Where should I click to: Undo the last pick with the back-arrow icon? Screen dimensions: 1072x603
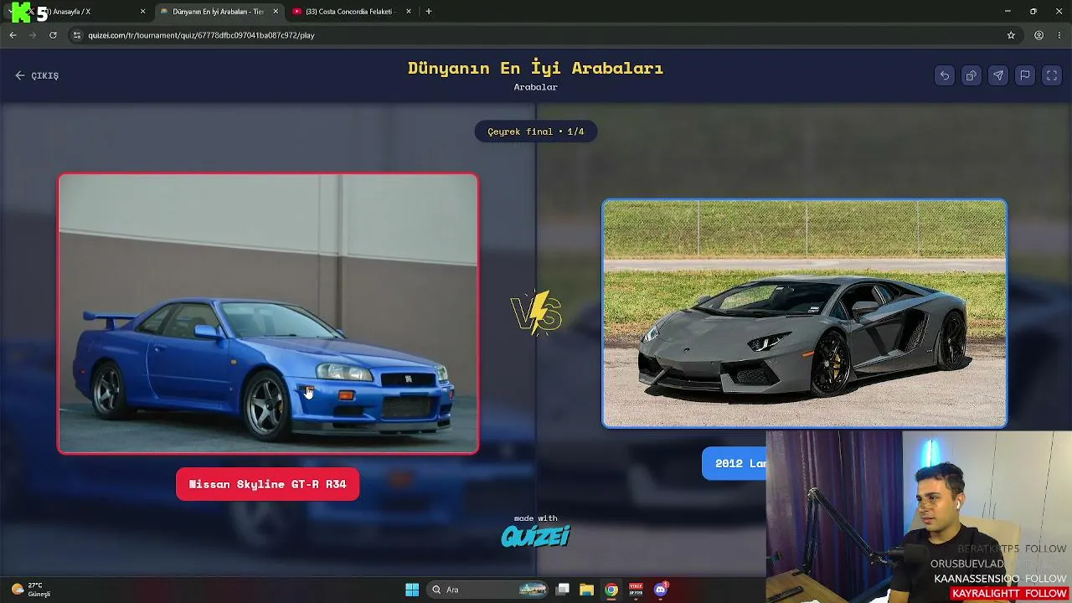(945, 75)
